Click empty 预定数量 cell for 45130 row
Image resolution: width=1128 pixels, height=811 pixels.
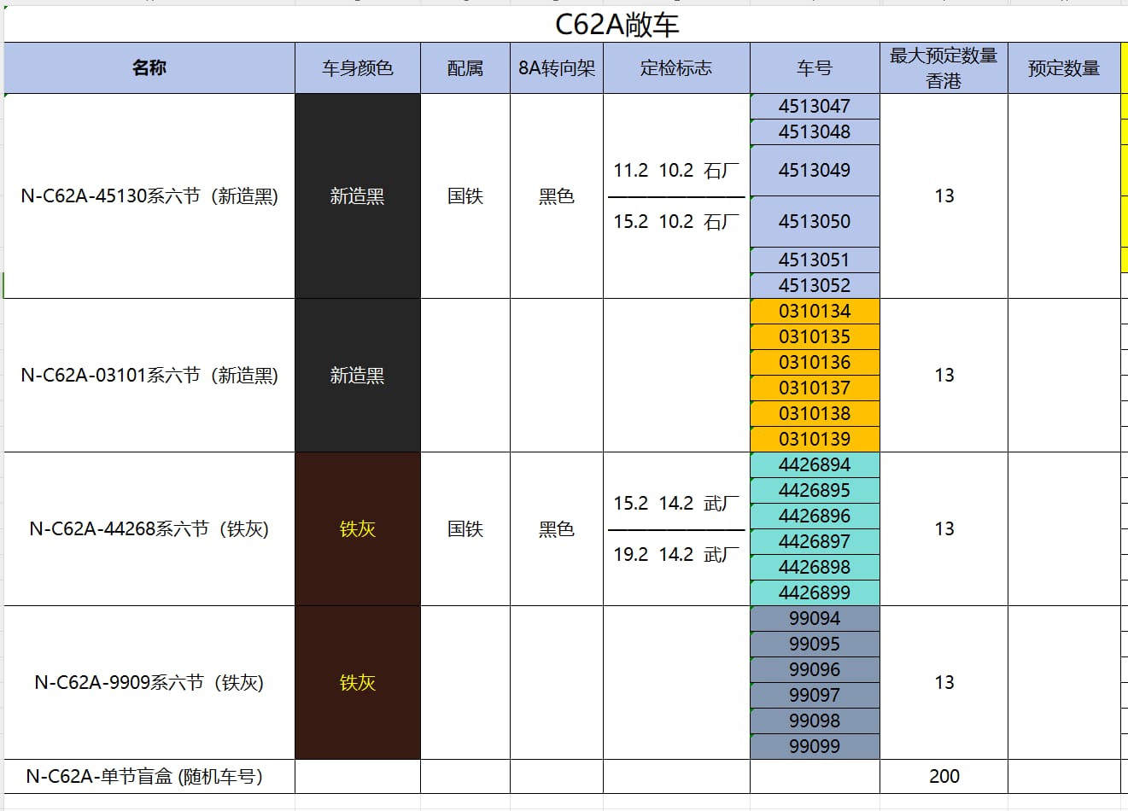(x=1064, y=196)
